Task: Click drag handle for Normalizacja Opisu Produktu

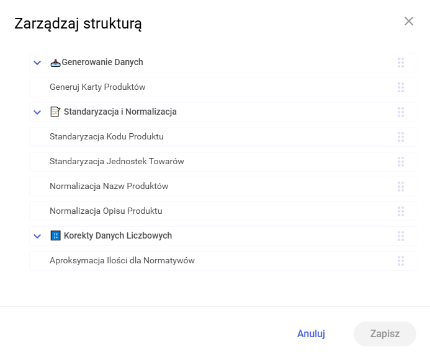Action: pos(401,211)
